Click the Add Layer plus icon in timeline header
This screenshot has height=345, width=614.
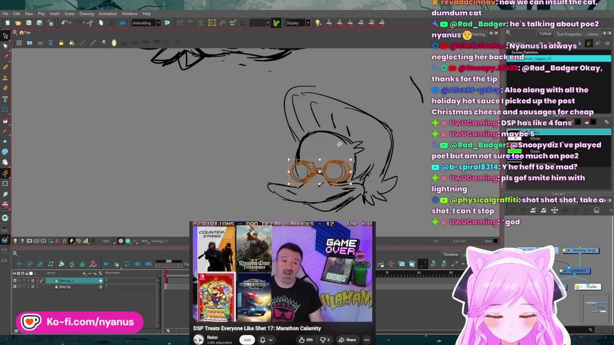tap(84, 274)
